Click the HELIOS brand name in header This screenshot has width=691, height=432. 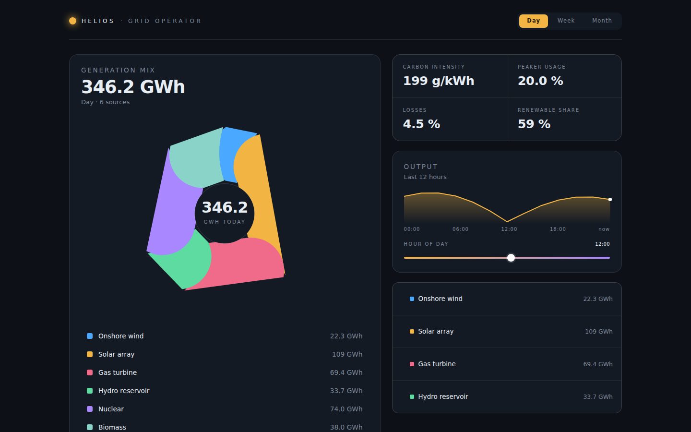[98, 21]
